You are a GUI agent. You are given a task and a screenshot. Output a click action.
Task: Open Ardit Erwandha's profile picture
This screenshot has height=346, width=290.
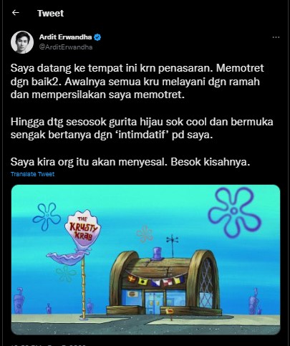[x=22, y=42]
